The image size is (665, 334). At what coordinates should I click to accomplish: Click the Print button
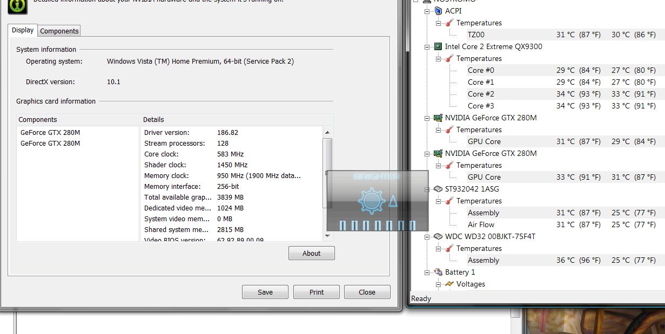[x=317, y=292]
